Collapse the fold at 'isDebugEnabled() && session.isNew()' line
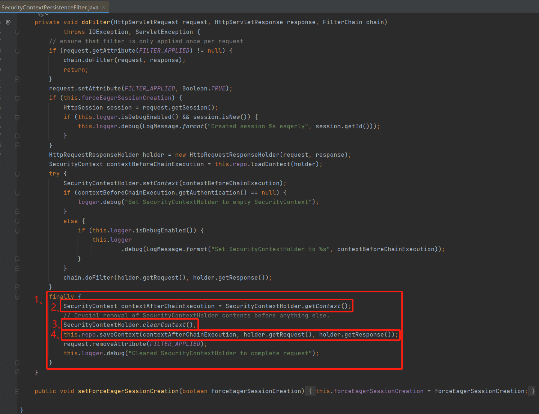The image size is (539, 414). (x=17, y=117)
